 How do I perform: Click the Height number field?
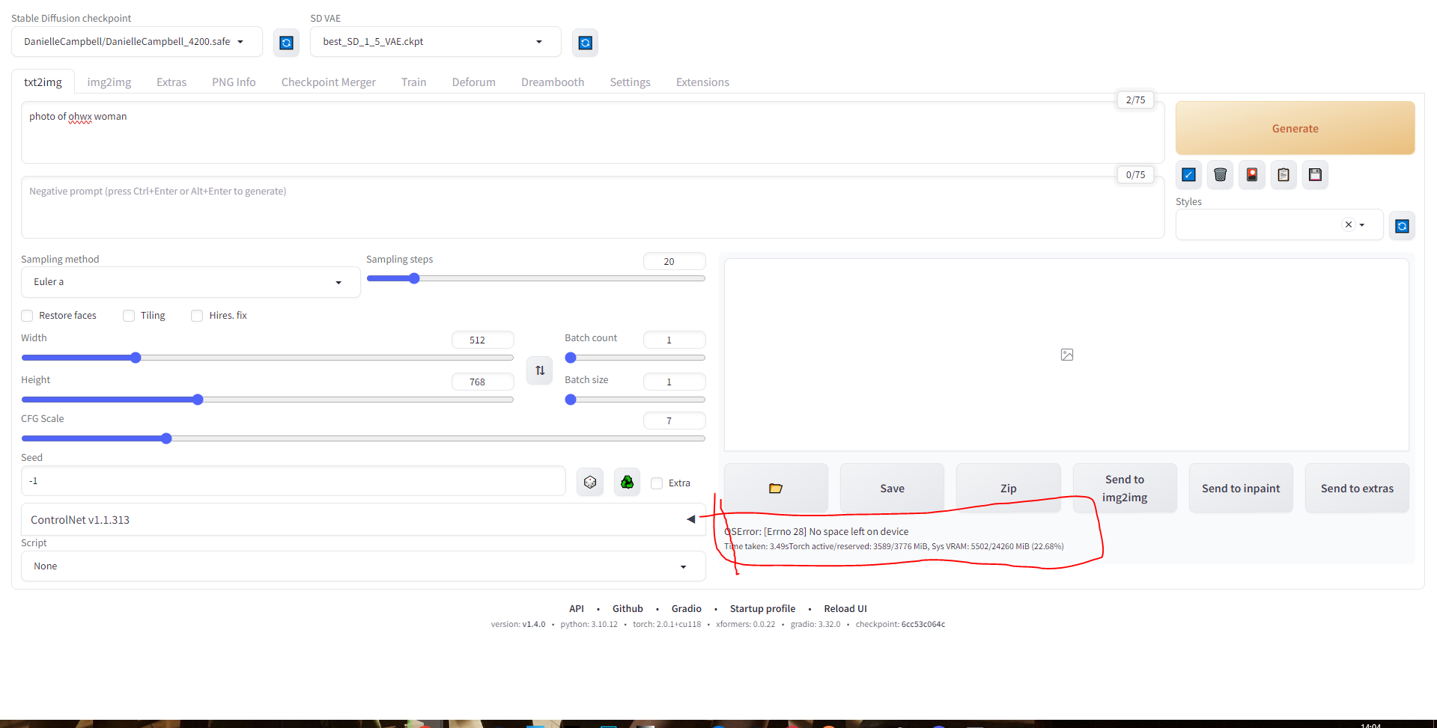pos(482,382)
